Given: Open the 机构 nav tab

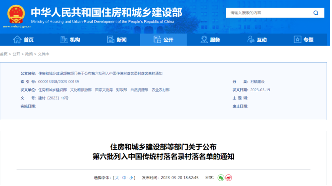Looking at the screenshot, I should click(70, 40).
